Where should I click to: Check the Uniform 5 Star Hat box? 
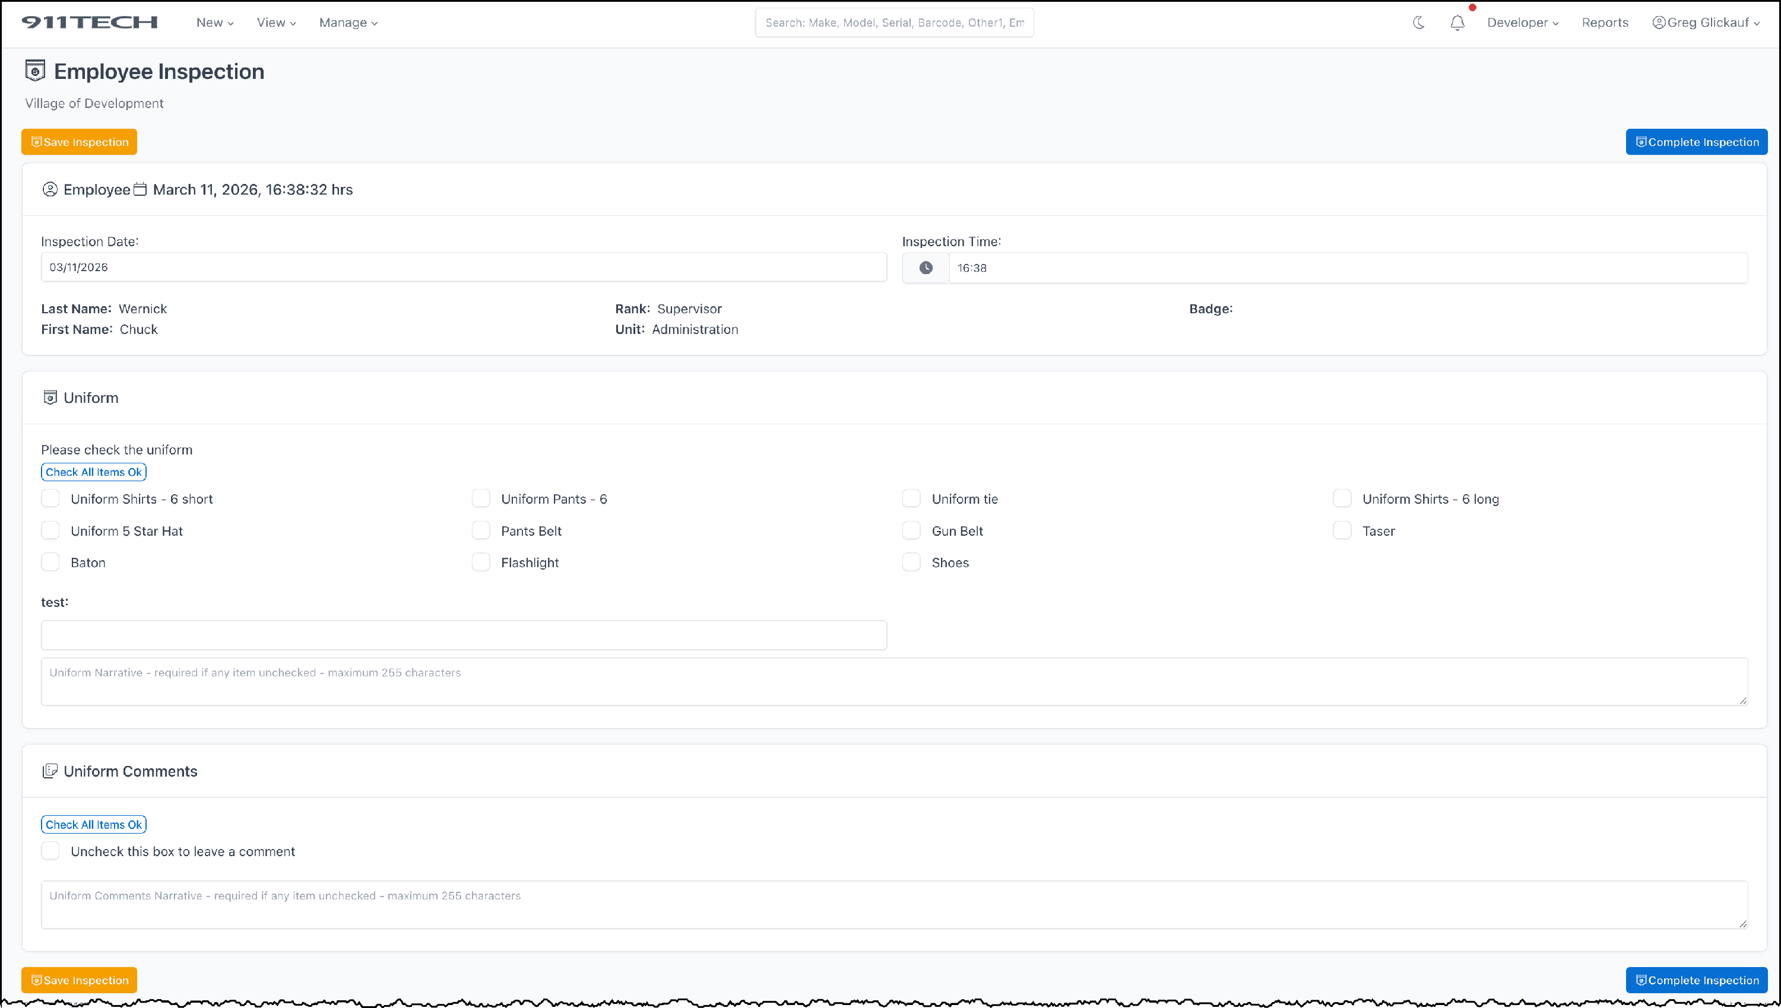(50, 530)
